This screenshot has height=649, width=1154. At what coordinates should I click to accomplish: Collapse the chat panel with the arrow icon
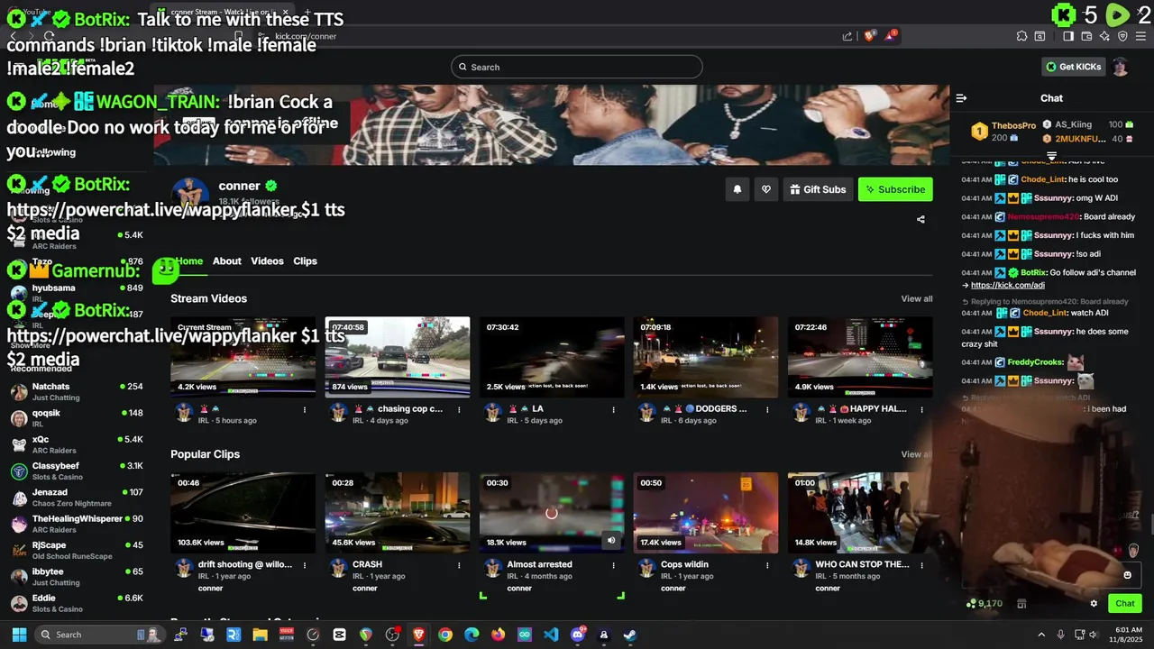click(961, 98)
